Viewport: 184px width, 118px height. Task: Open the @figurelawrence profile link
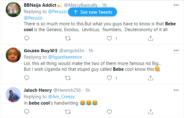click(65, 57)
